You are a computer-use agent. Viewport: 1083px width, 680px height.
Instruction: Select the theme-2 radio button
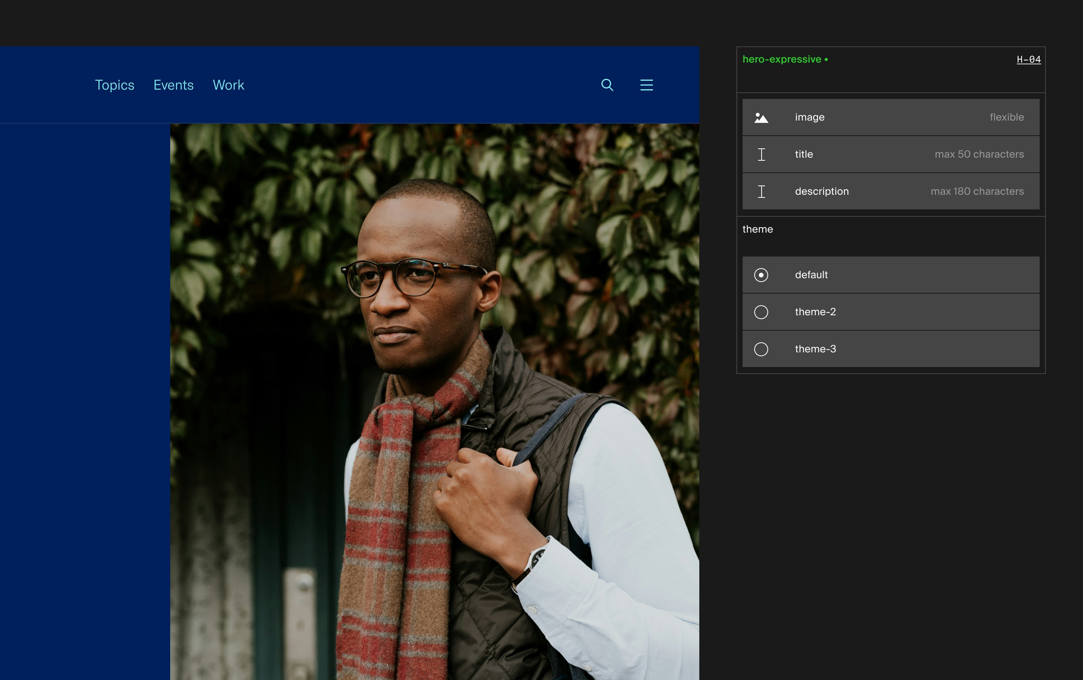(x=761, y=312)
